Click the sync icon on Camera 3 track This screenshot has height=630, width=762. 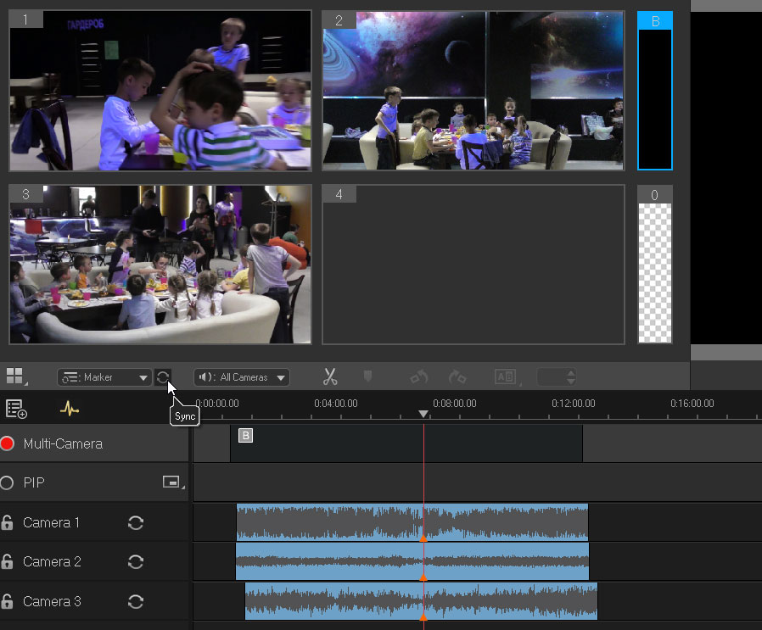pos(135,601)
